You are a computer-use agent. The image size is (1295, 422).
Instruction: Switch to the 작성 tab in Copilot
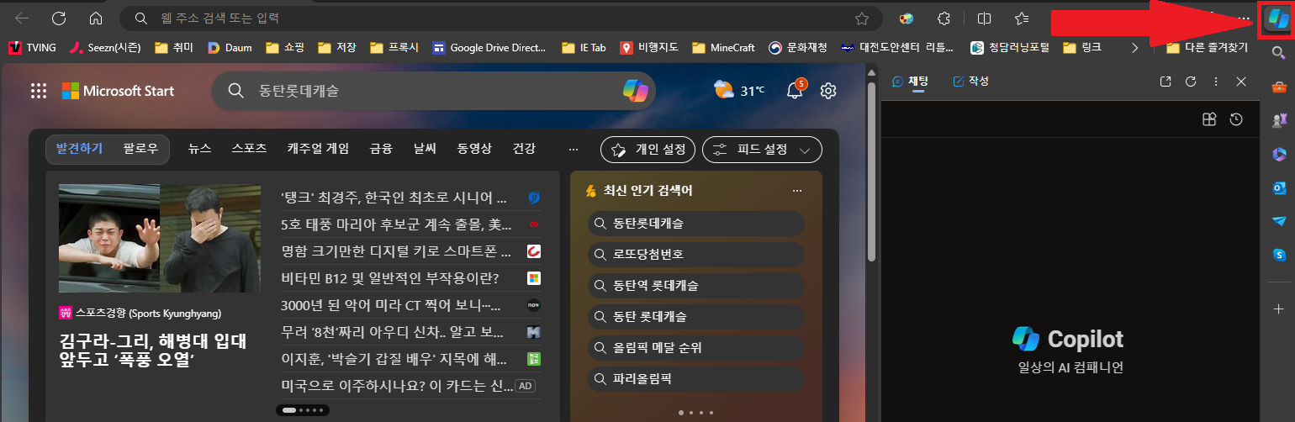(x=970, y=82)
